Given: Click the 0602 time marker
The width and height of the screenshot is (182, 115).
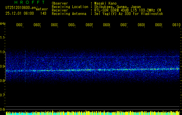Looking at the screenshot, I should (x=37, y=25).
